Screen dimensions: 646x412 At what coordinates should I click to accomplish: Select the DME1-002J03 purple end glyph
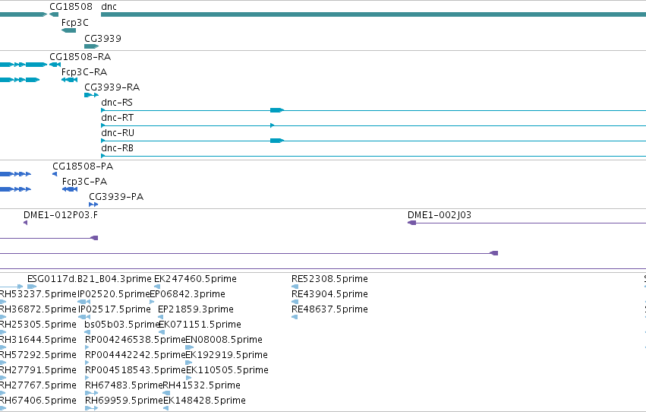411,223
